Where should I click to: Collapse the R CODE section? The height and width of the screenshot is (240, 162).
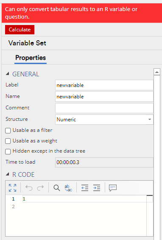click(7, 174)
